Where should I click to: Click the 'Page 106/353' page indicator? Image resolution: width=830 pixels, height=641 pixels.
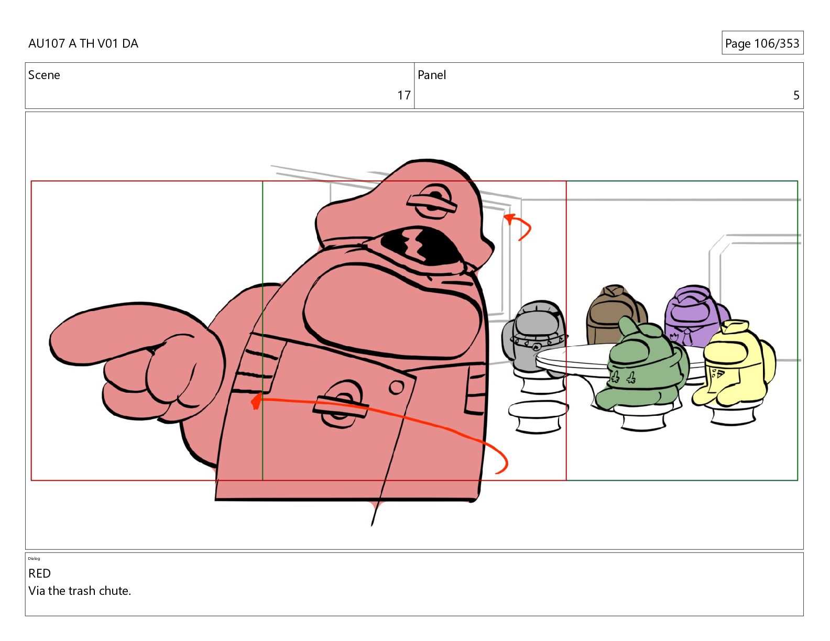pyautogui.click(x=762, y=43)
